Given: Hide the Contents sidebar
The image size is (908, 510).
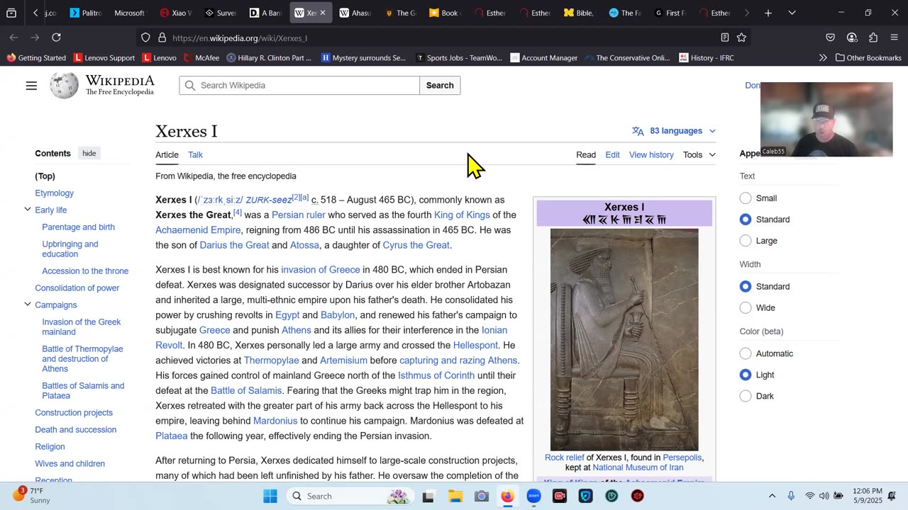Looking at the screenshot, I should point(89,153).
